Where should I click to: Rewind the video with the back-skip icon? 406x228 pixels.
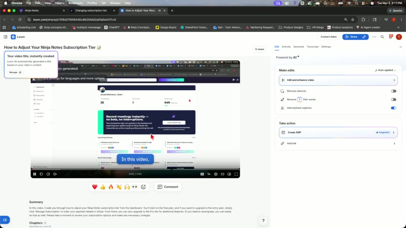click(x=41, y=174)
